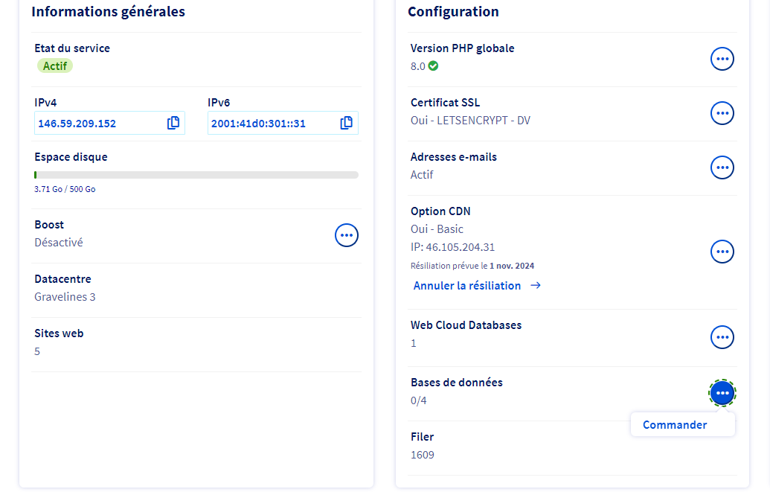Open the Boost options menu

point(347,235)
